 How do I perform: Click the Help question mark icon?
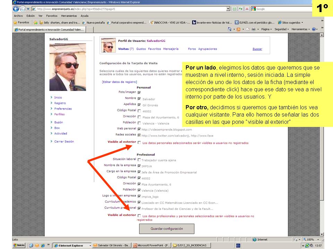coord(314,29)
